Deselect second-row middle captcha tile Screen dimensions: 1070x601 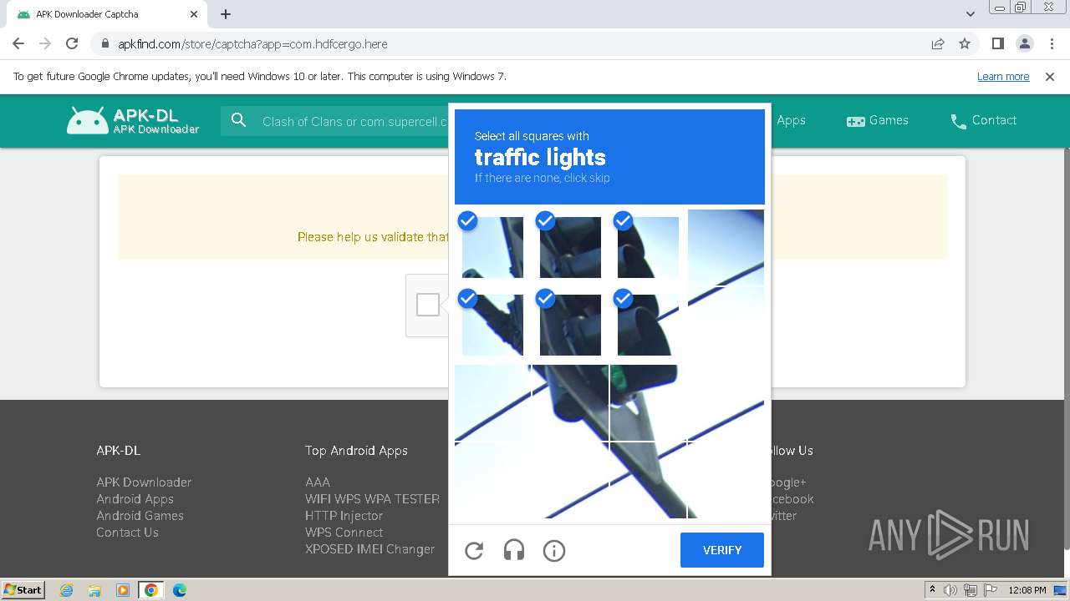click(x=570, y=325)
